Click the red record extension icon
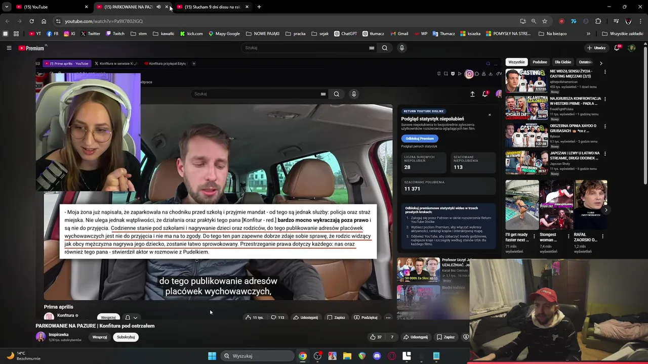This screenshot has height=364, width=648. click(561, 21)
